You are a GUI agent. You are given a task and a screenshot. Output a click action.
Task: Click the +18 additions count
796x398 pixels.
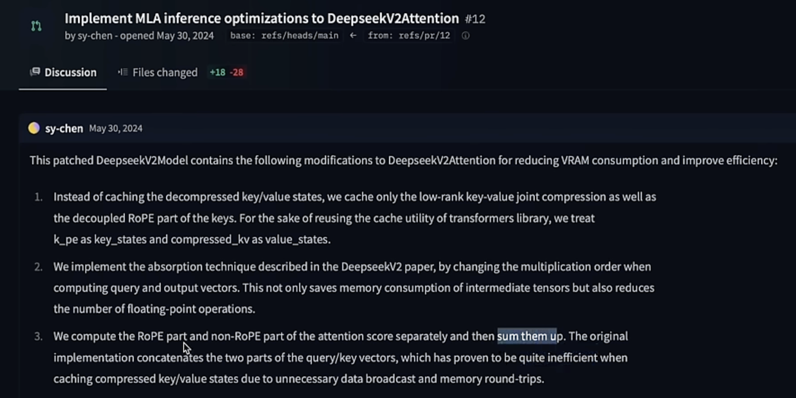point(217,72)
